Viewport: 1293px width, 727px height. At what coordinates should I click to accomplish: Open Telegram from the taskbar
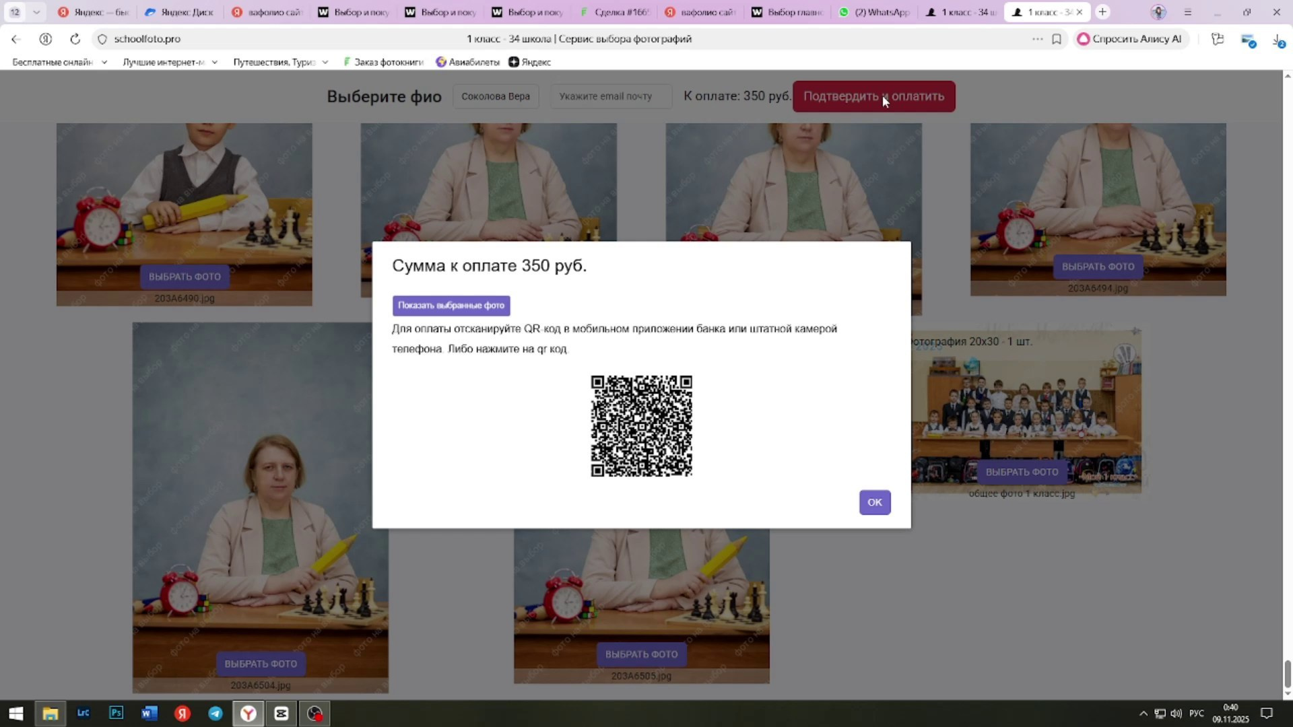215,713
